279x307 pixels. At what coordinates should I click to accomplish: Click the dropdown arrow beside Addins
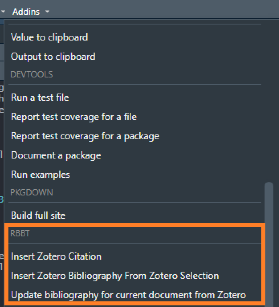pyautogui.click(x=47, y=12)
